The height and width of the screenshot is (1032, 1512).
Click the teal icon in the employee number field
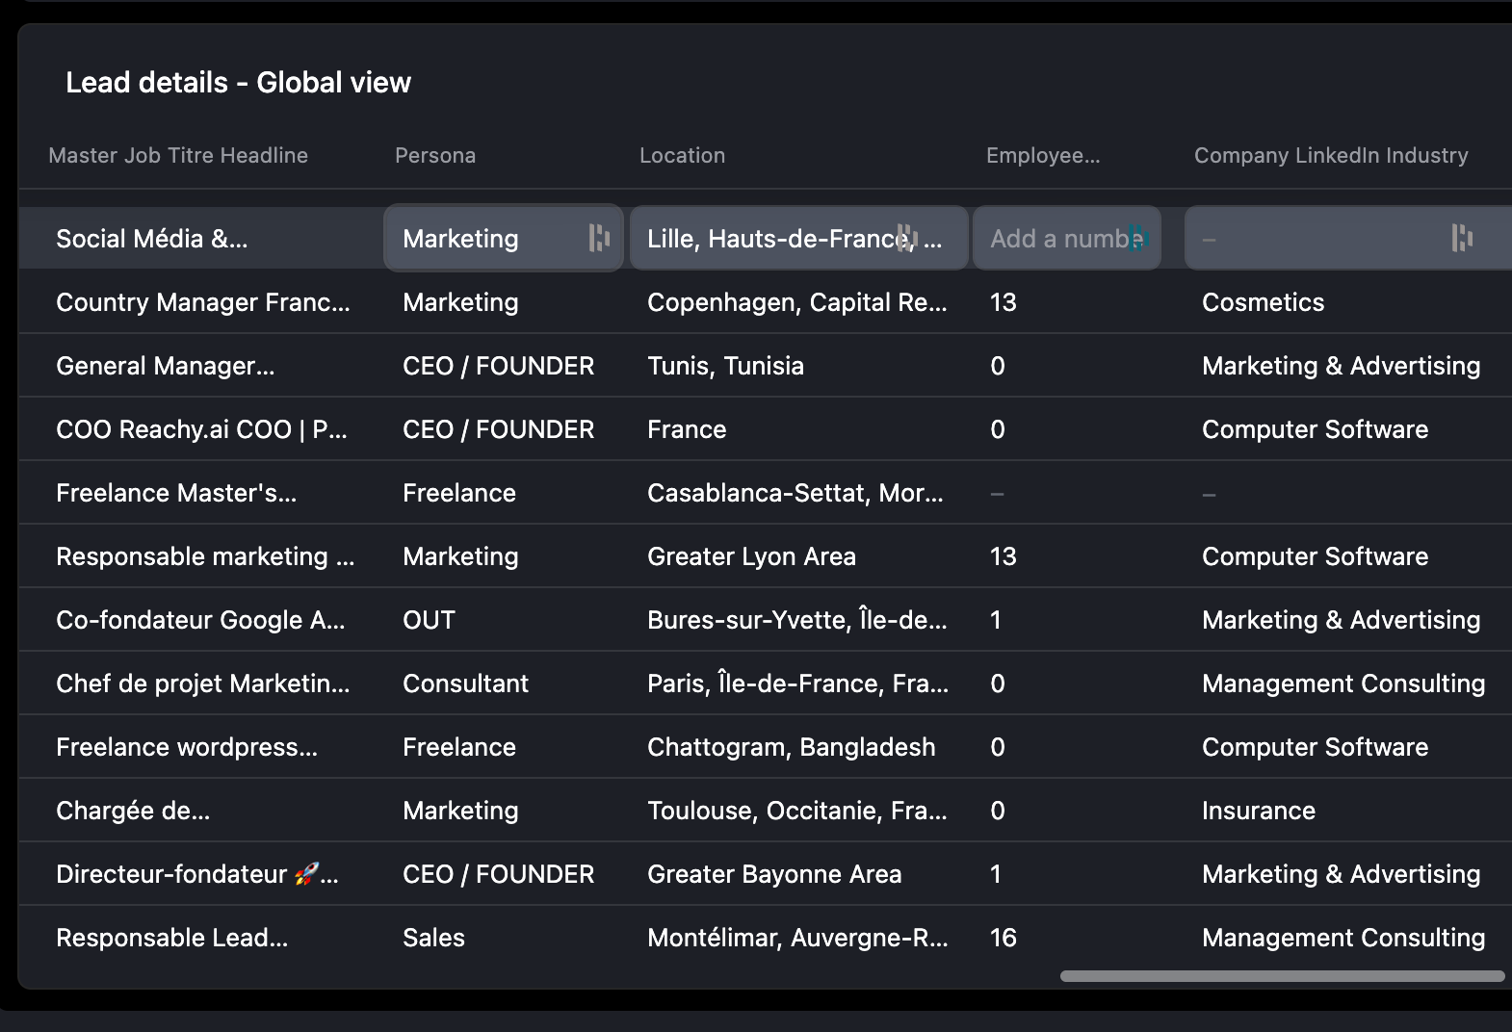tap(1139, 238)
